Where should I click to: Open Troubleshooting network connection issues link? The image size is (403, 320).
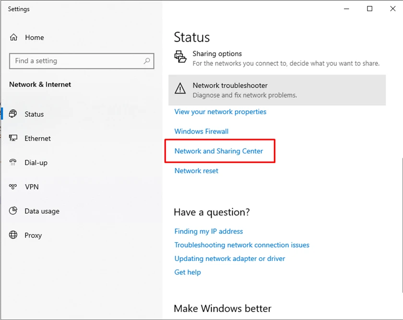tap(242, 245)
